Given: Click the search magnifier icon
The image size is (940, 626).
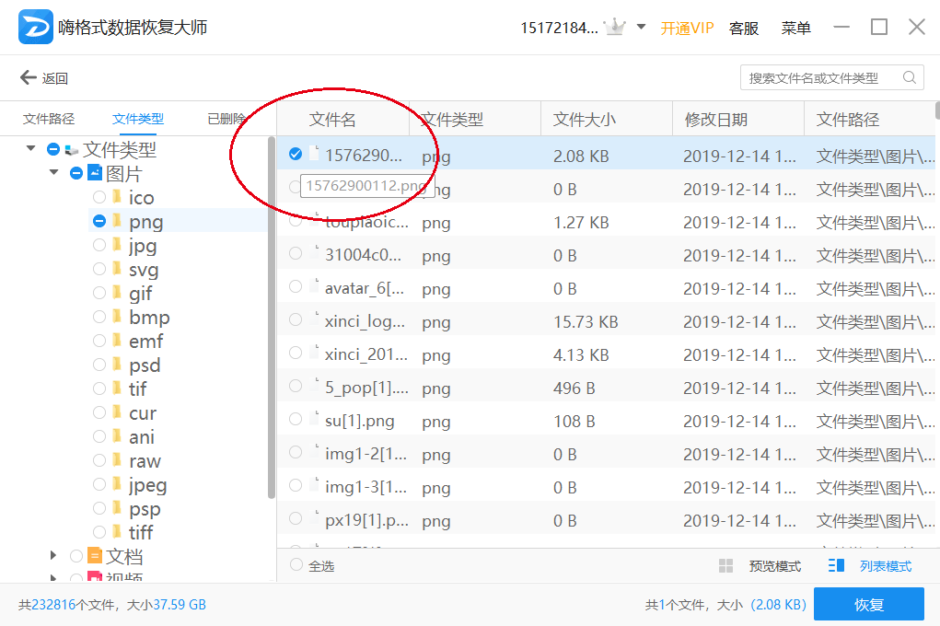Looking at the screenshot, I should (909, 77).
